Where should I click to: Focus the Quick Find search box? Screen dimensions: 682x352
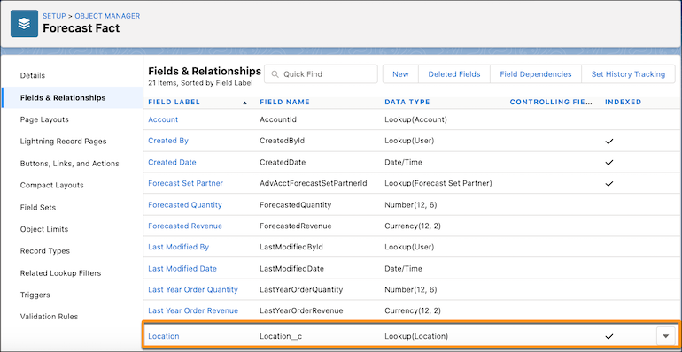tap(321, 74)
